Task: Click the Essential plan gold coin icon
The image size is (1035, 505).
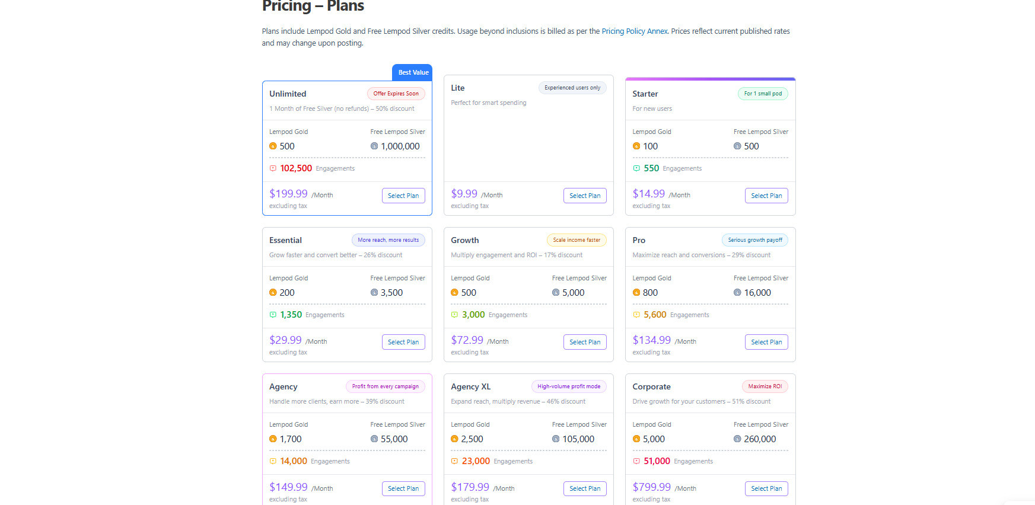Action: pyautogui.click(x=273, y=292)
